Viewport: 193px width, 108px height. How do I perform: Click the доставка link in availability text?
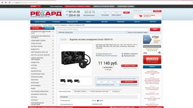(x=105, y=55)
